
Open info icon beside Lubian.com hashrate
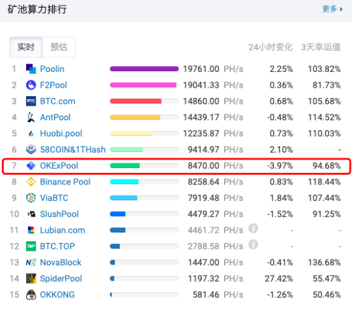pyautogui.click(x=253, y=228)
